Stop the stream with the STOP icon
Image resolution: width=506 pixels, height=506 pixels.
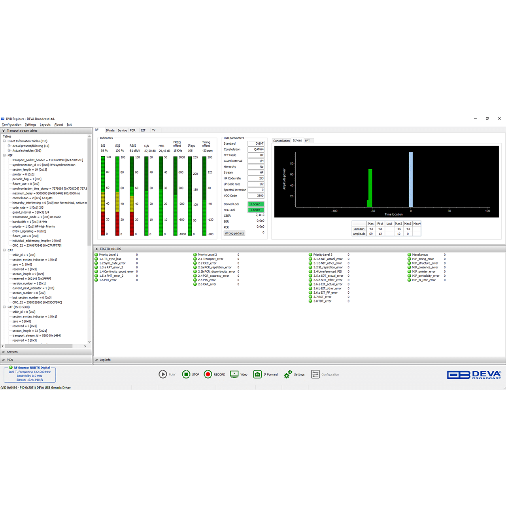click(x=186, y=374)
